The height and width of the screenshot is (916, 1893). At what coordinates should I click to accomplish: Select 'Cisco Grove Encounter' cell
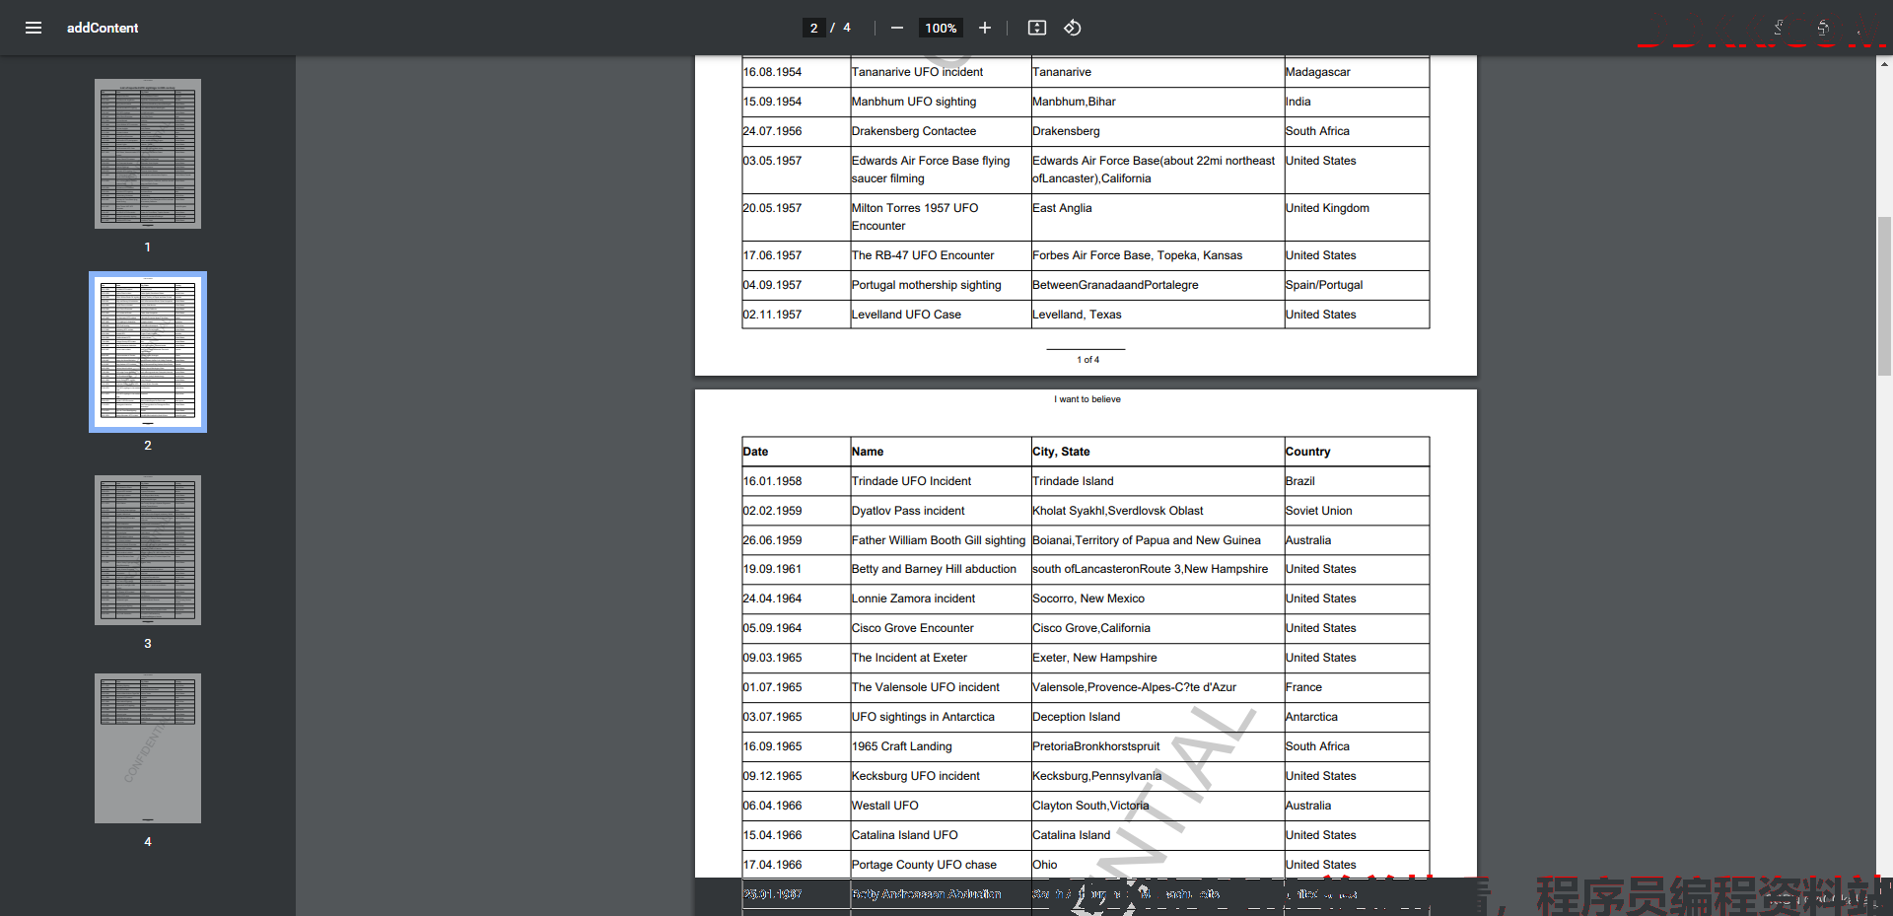941,628
